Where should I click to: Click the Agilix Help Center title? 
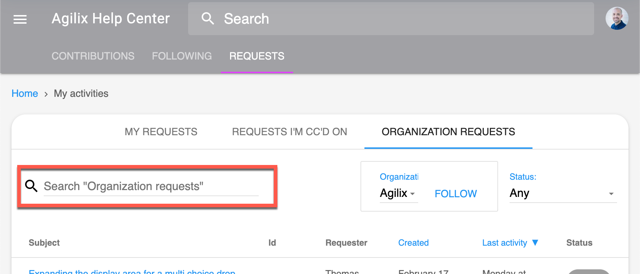[x=110, y=19]
